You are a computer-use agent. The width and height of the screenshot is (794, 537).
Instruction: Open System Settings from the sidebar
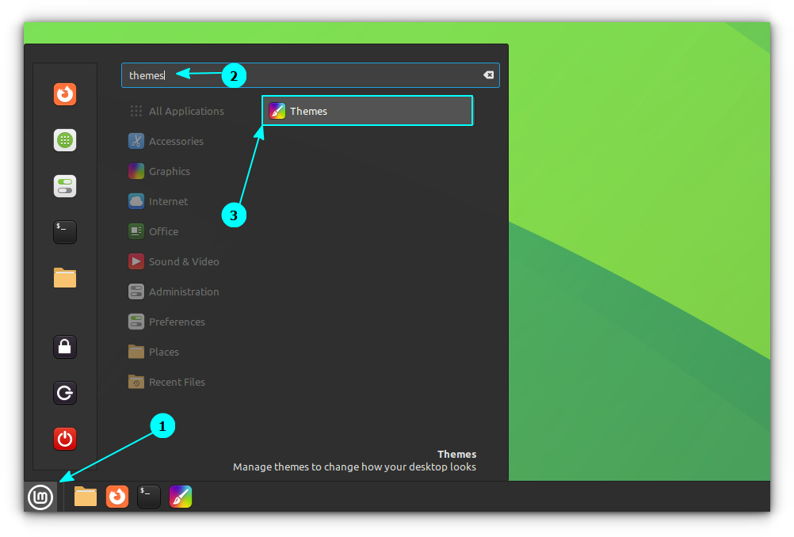coord(64,186)
